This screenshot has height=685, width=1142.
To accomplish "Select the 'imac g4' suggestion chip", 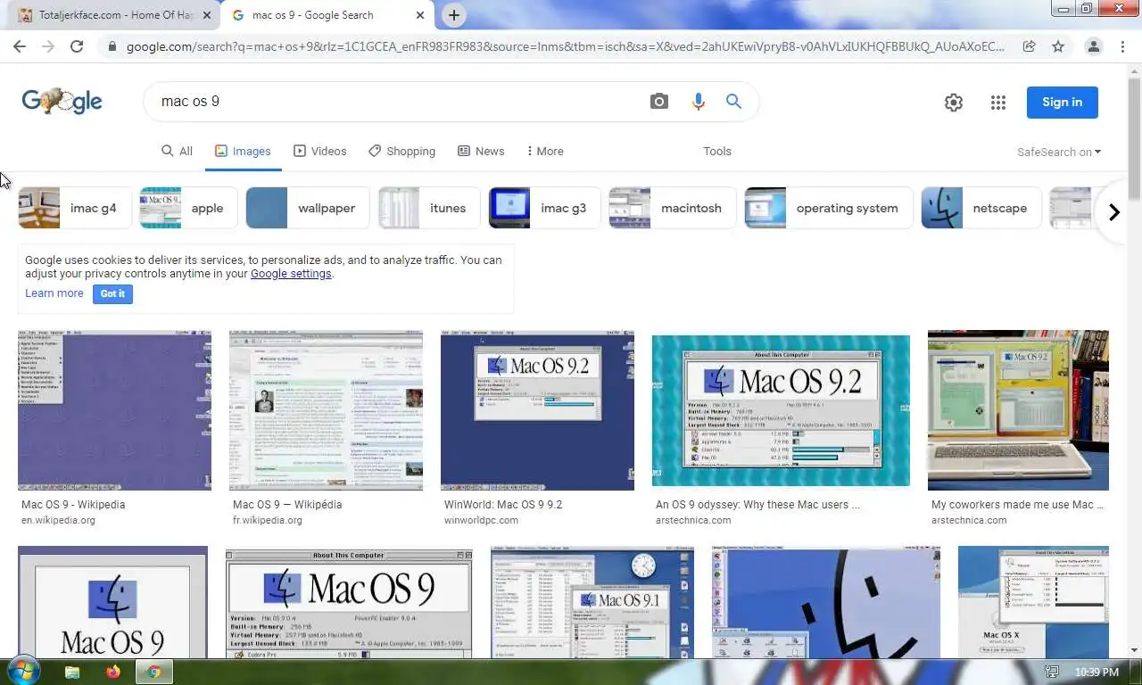I will coord(75,208).
